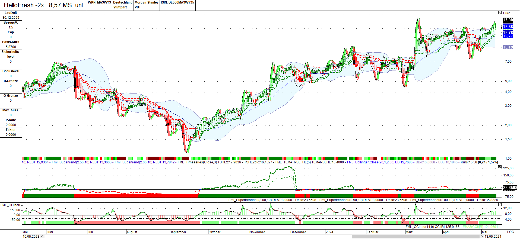Close the main price chart panel

(x=500, y=13)
